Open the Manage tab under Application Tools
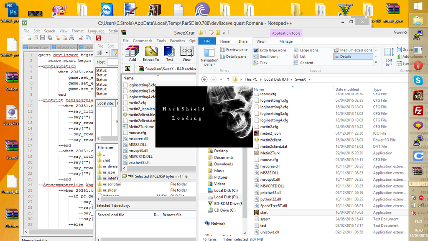 [286, 41]
